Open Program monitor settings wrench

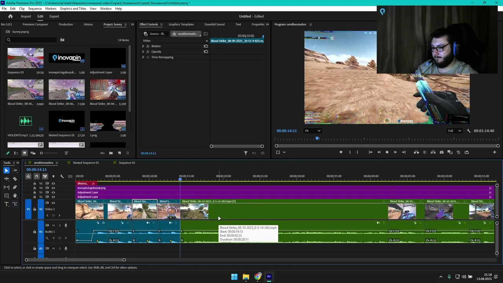pyautogui.click(x=468, y=131)
